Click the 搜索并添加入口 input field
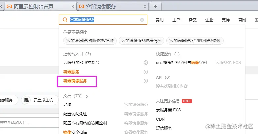Image resolution: width=258 pixels, height=134 pixels. pyautogui.click(x=29, y=123)
